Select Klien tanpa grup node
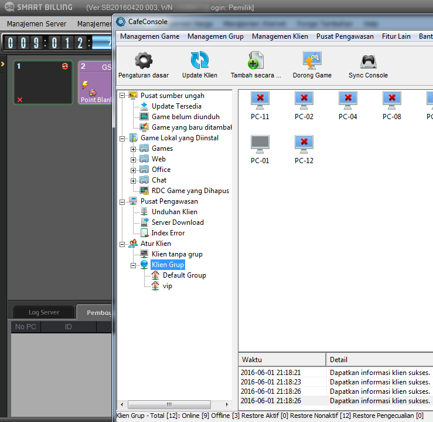433x422 pixels. (x=177, y=254)
